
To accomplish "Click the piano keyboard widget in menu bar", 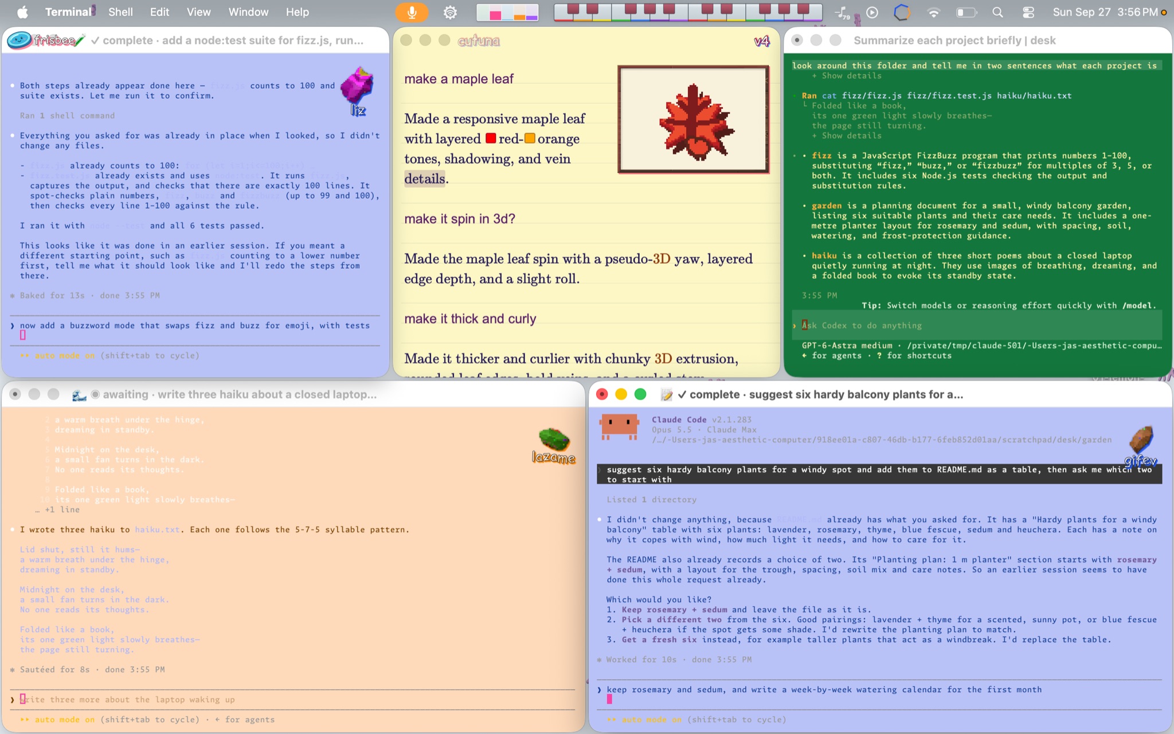I will (688, 12).
